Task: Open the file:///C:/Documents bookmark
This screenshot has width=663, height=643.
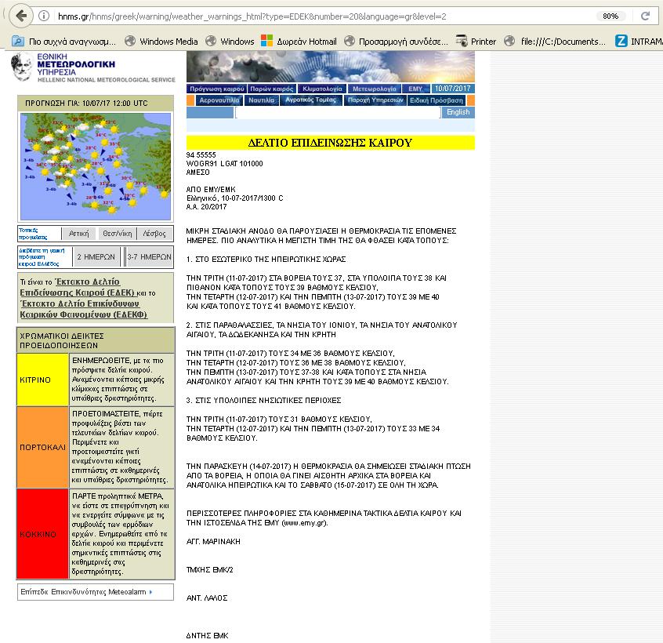Action: pyautogui.click(x=555, y=42)
